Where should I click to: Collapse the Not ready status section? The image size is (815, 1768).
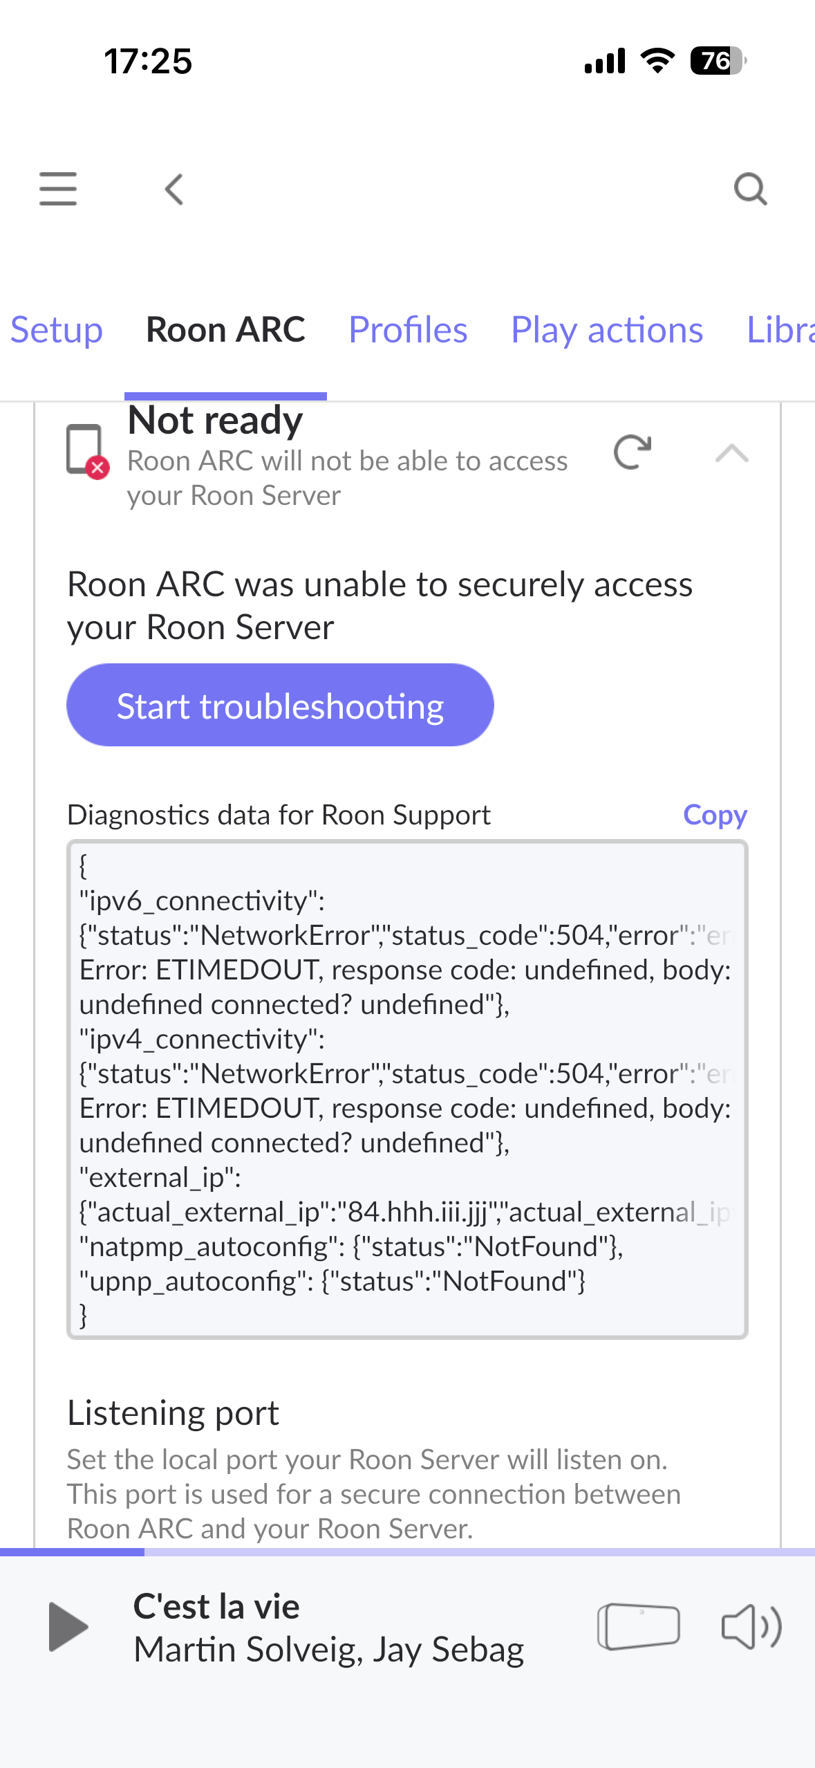pos(732,453)
